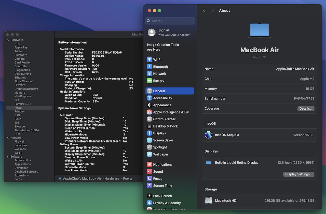Open the Focus moon icon

(x=150, y=179)
